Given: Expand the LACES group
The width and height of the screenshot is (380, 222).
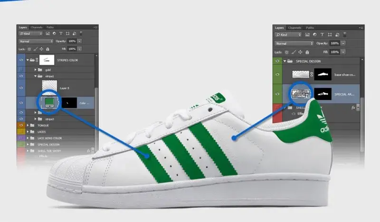Looking at the screenshot, I should [x=28, y=132].
